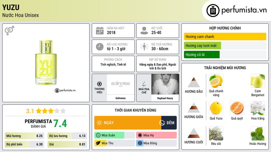Click the star badge icon above Thương hiệu
Viewport: 271px width, 152px height.
pyautogui.click(x=100, y=84)
